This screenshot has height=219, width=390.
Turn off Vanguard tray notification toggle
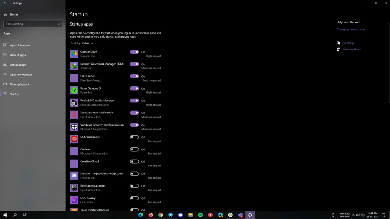[x=134, y=113]
